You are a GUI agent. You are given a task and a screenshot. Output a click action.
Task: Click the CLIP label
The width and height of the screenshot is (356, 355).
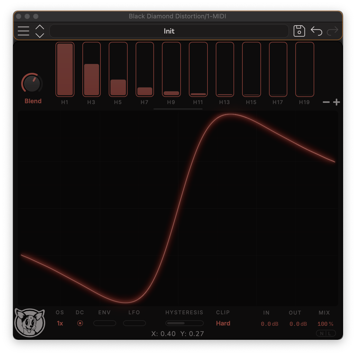click(223, 312)
